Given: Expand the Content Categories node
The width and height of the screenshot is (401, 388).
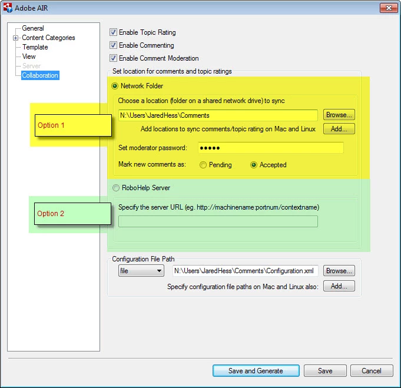Looking at the screenshot, I should pos(15,38).
